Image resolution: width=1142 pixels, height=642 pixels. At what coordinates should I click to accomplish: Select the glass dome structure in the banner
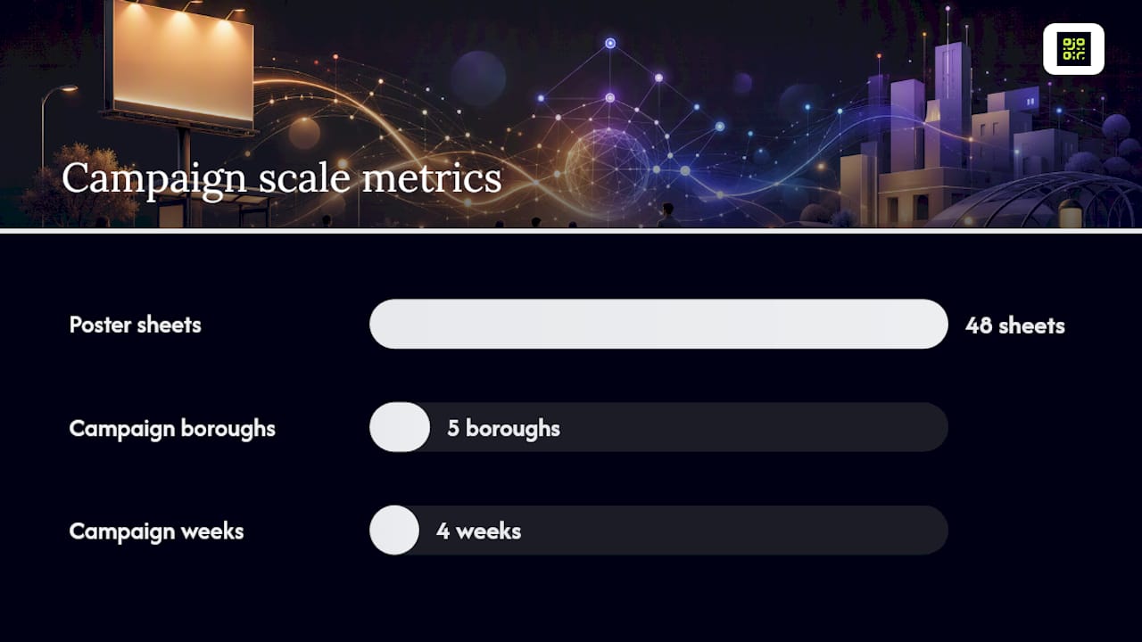point(1035,202)
